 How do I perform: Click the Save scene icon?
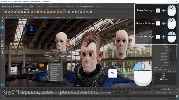pyautogui.click(x=18, y=7)
